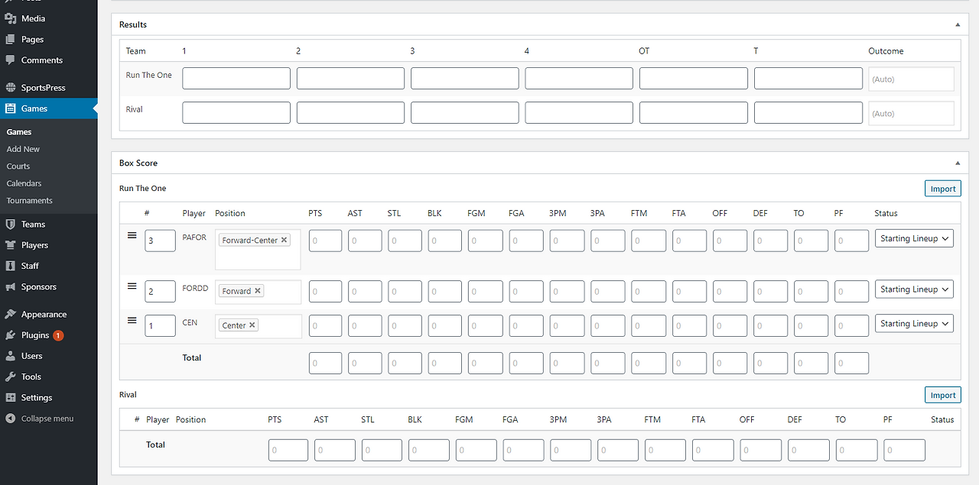Select Add New under Games
Viewport: 979px width, 485px height.
23,149
